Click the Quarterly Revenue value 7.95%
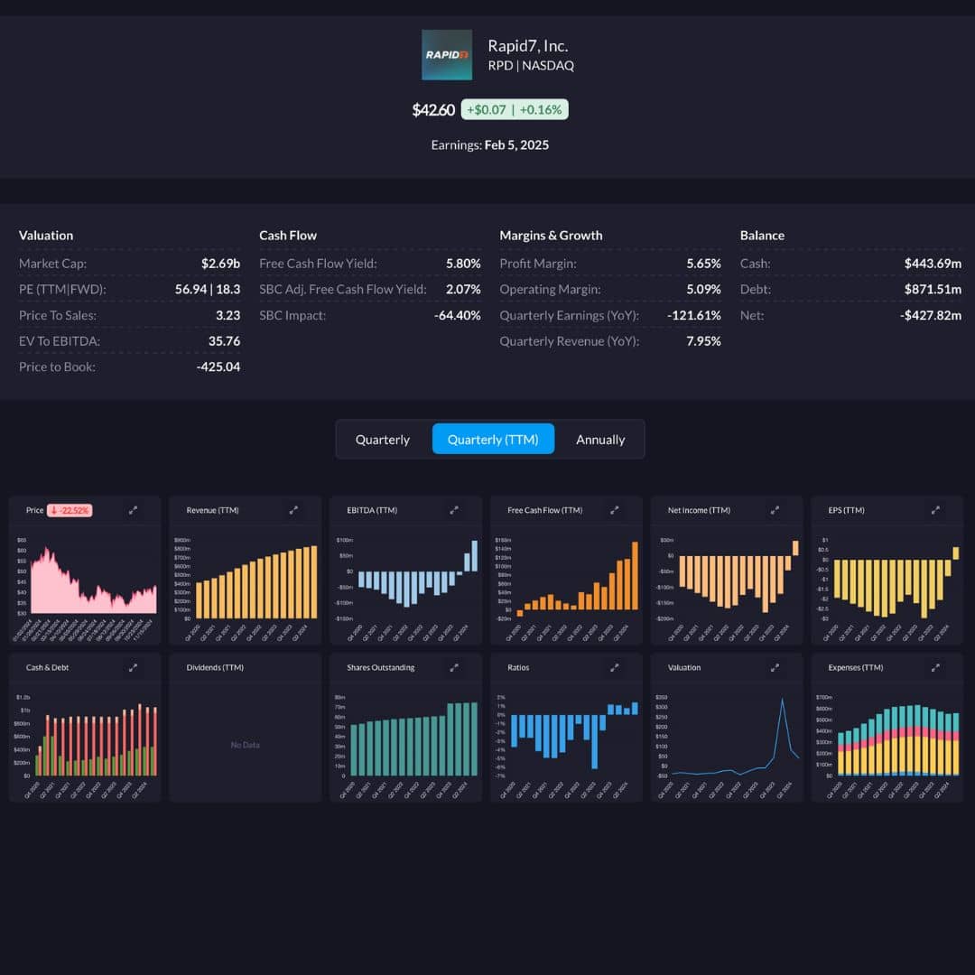 coord(704,341)
